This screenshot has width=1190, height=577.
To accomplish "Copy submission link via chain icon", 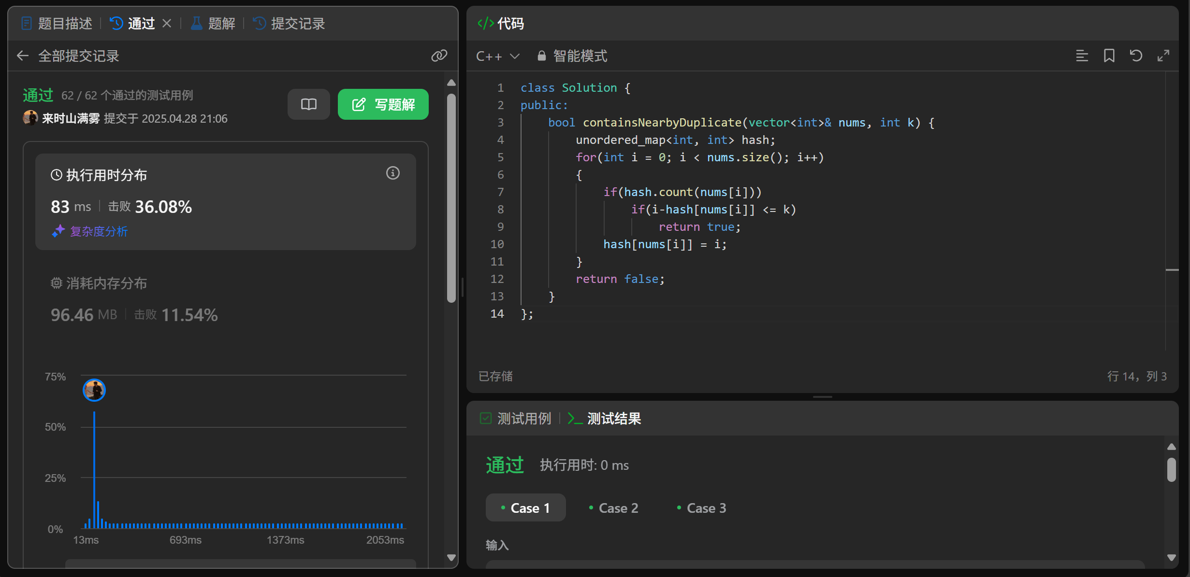I will [x=439, y=56].
